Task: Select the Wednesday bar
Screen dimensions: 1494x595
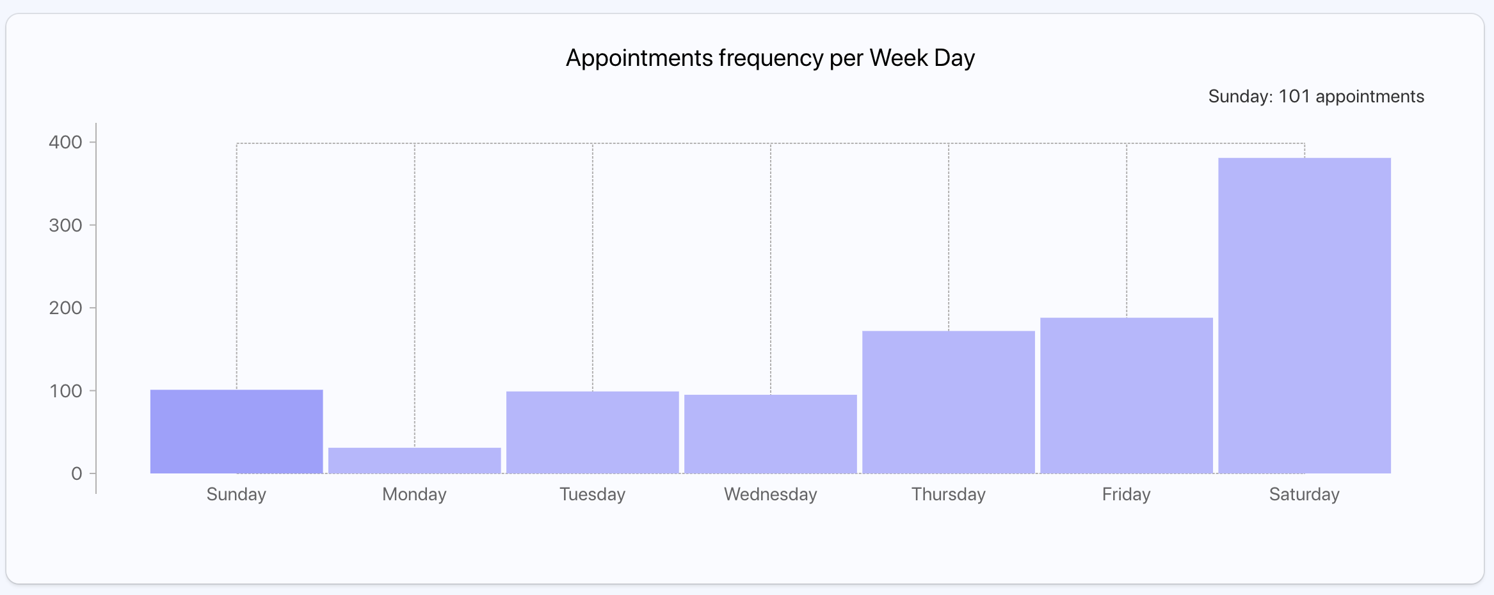Action: (770, 434)
